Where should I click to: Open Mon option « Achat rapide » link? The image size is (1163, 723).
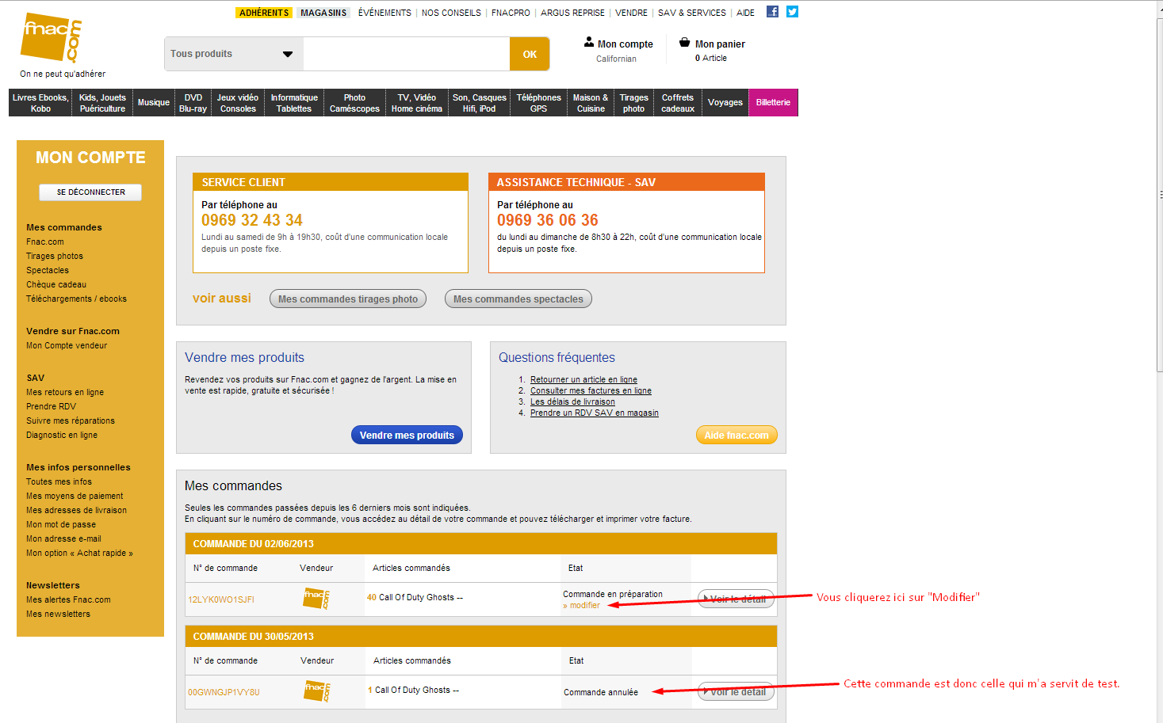(79, 554)
